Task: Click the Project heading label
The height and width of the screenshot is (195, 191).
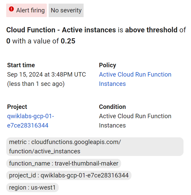Action: click(17, 107)
